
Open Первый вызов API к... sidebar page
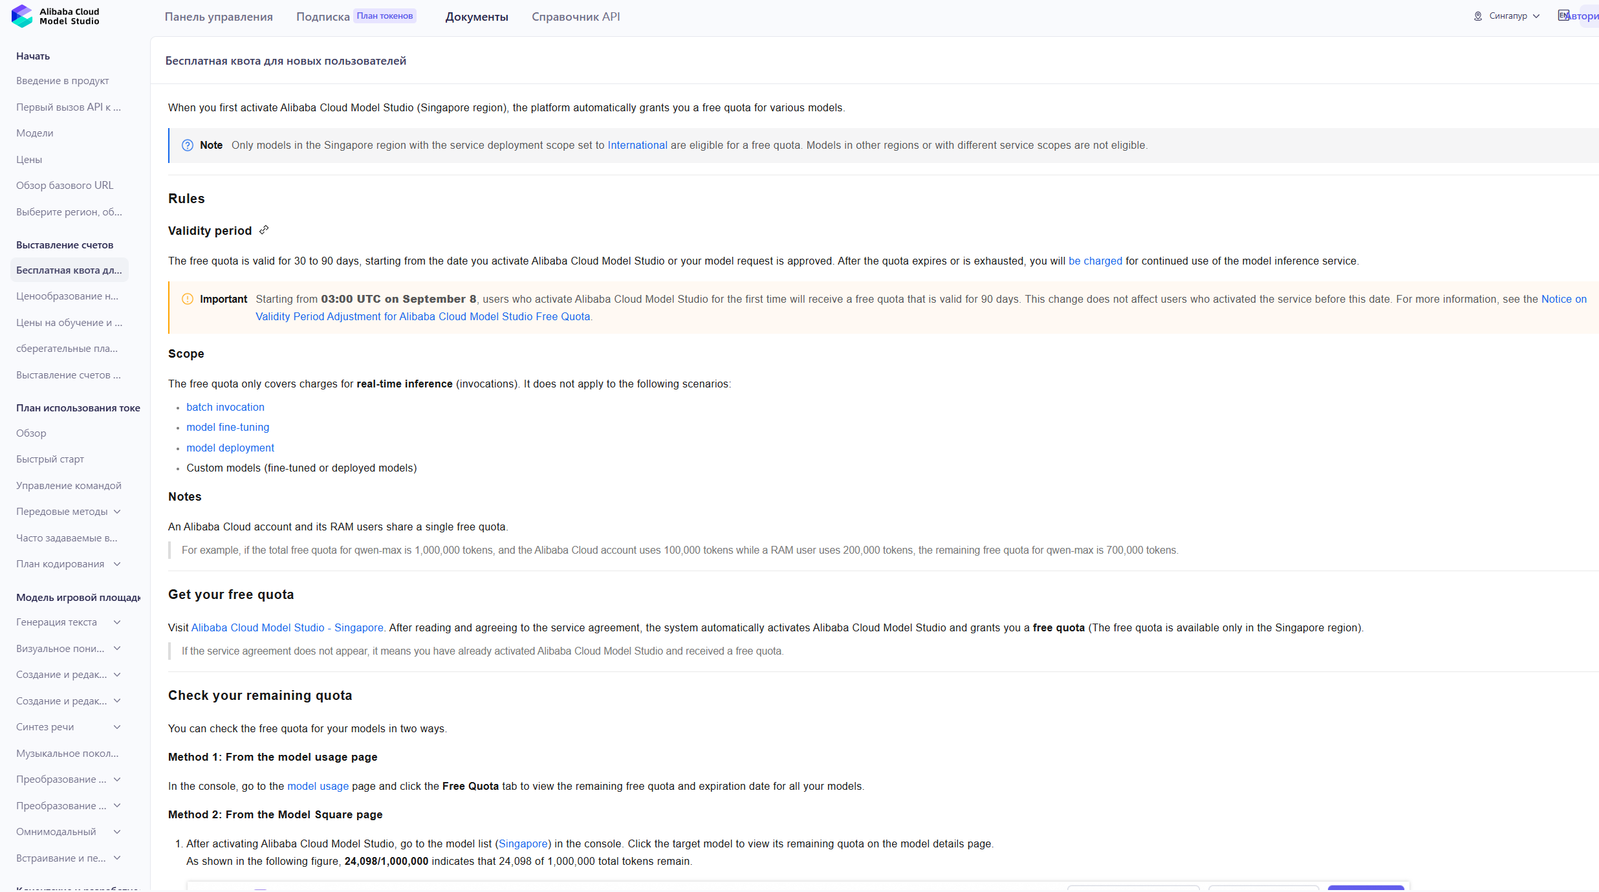click(69, 107)
